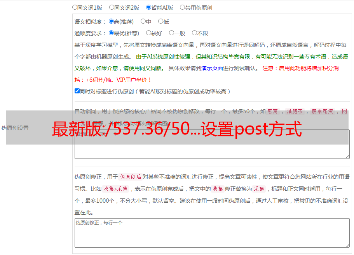
Task: Click the 收集>采集 example tag
Action: tap(115, 189)
